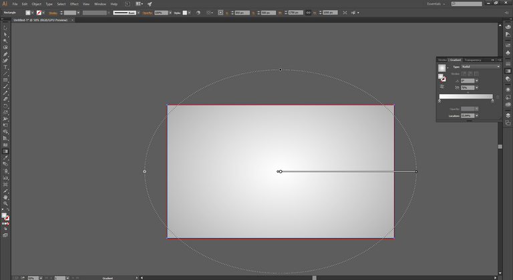Open the stroke Basic brush definition dropdown
This screenshot has width=513, height=280.
138,13
